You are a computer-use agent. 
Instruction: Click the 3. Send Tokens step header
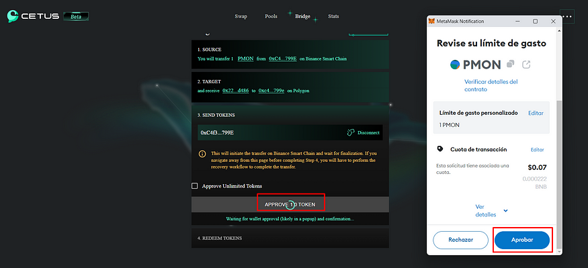tap(216, 115)
